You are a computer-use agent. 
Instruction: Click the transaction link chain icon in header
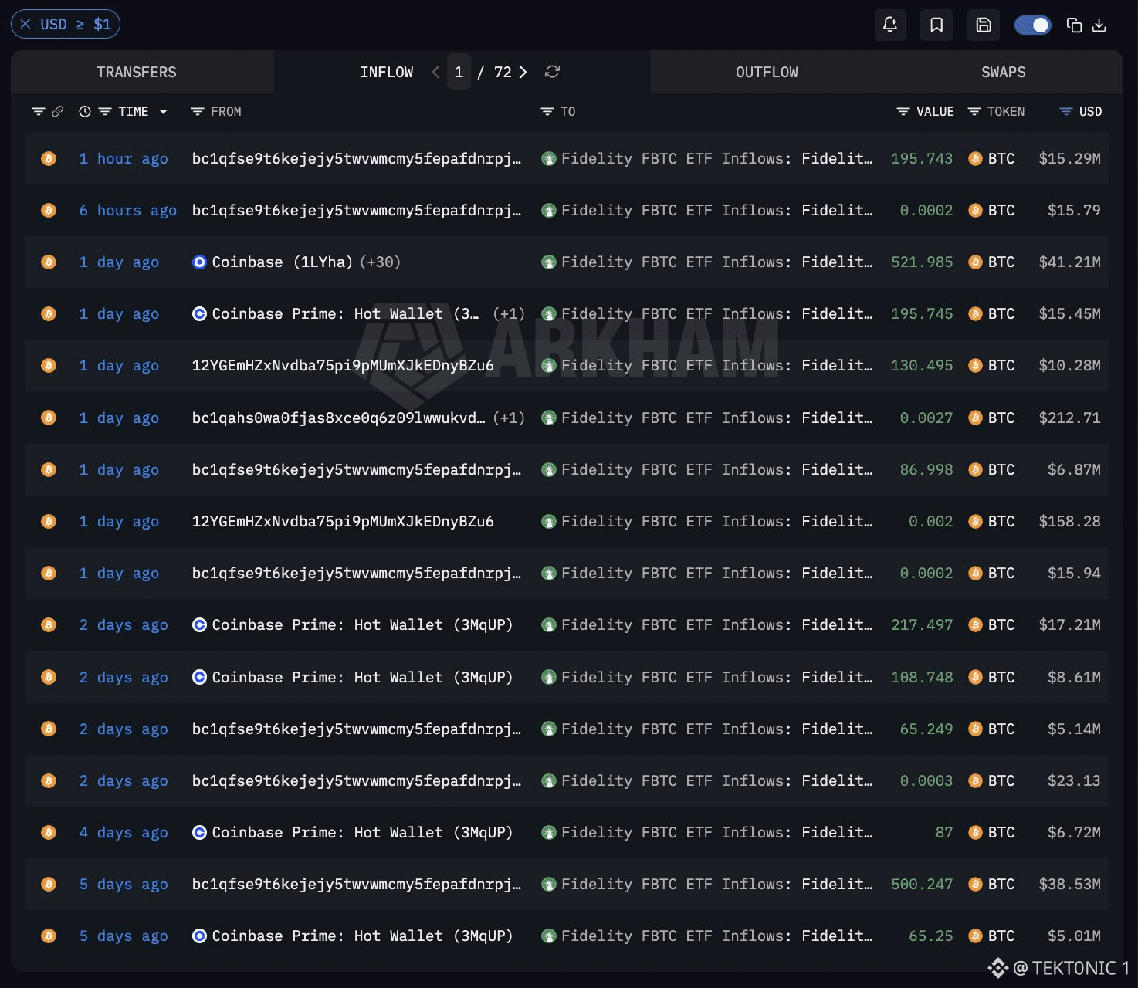58,112
